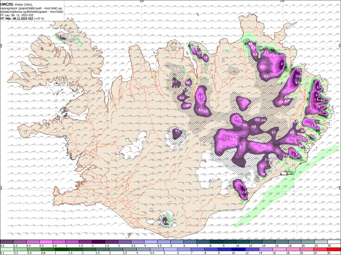
Task: Click the 2.0 snowfall value on the map
Action: click(318, 107)
